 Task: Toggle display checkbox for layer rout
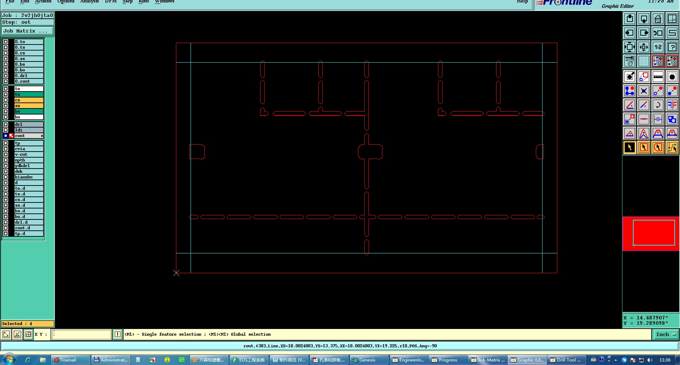6,136
